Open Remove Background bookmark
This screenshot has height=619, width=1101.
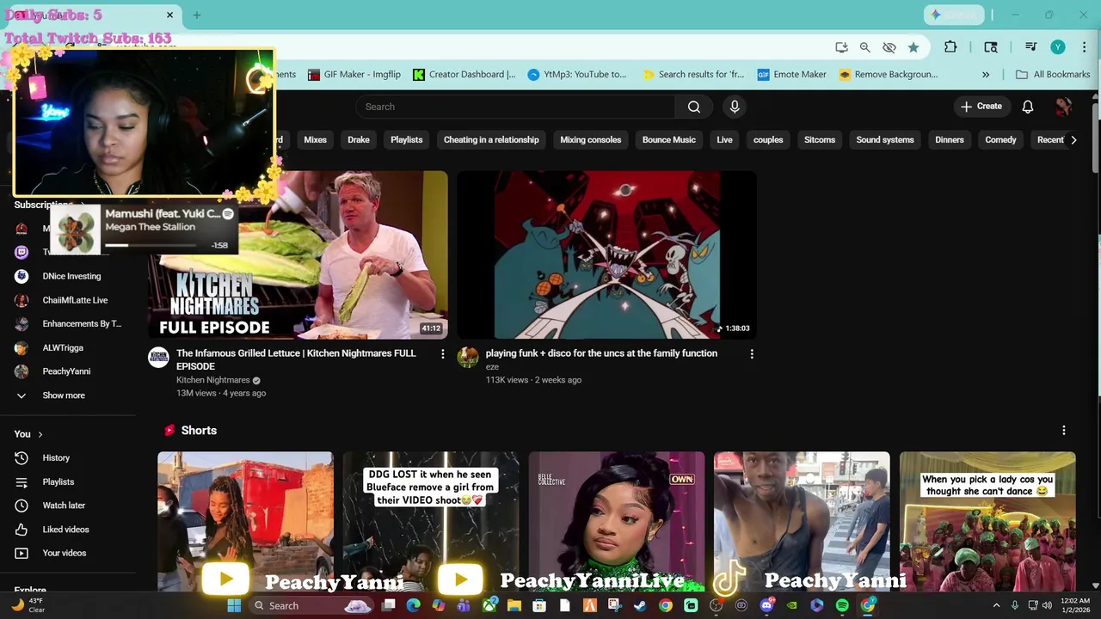click(888, 75)
